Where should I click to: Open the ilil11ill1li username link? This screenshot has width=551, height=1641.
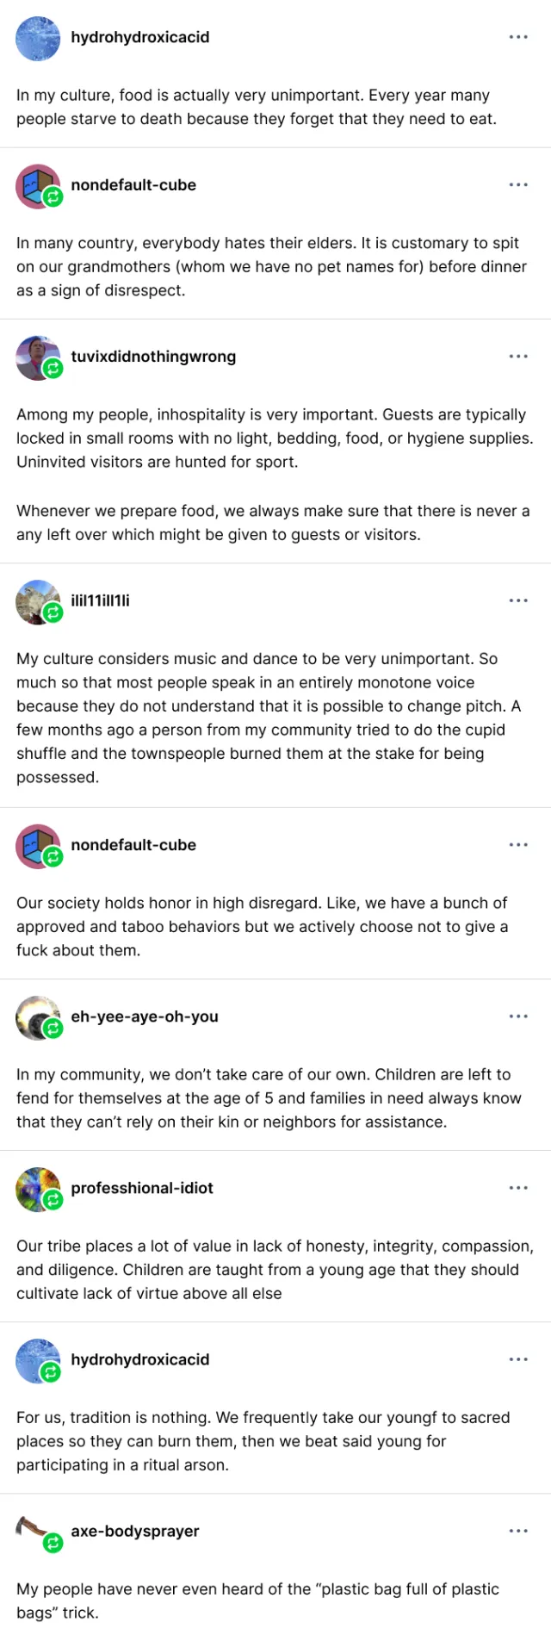pyautogui.click(x=100, y=600)
